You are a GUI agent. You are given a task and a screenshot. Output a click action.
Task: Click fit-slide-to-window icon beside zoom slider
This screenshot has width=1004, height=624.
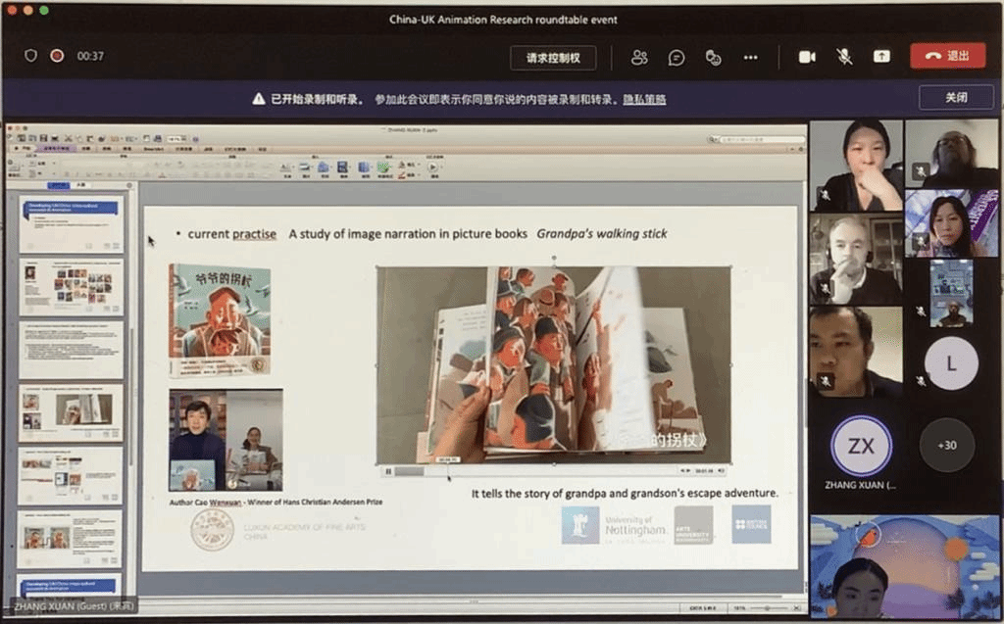tap(796, 608)
